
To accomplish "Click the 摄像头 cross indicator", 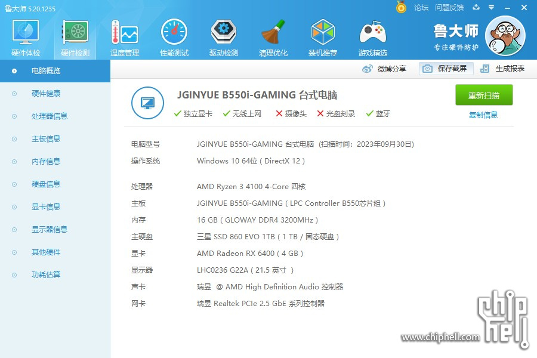I will (291, 114).
